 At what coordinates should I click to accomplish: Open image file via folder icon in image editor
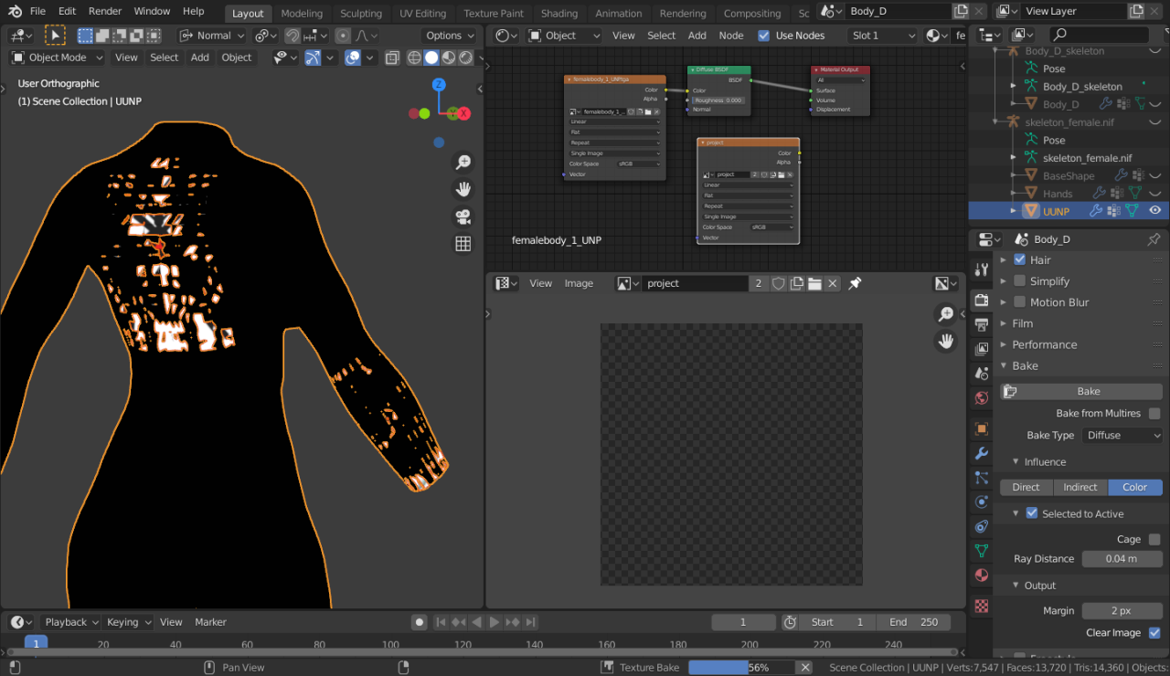point(814,283)
